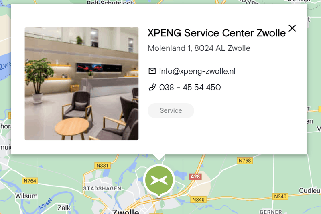Viewport: 321px width, 214px height.
Task: Open the service center lounge photo
Action: pos(82,84)
